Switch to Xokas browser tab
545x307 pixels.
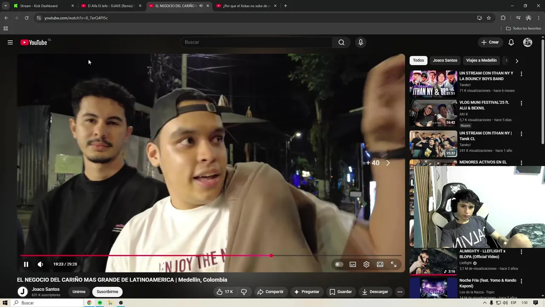(246, 6)
